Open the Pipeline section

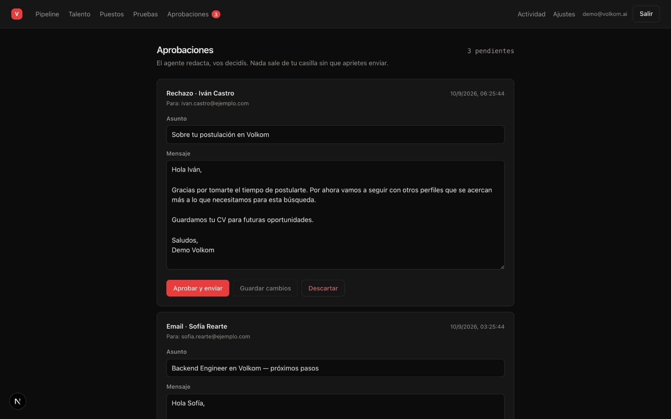(47, 14)
